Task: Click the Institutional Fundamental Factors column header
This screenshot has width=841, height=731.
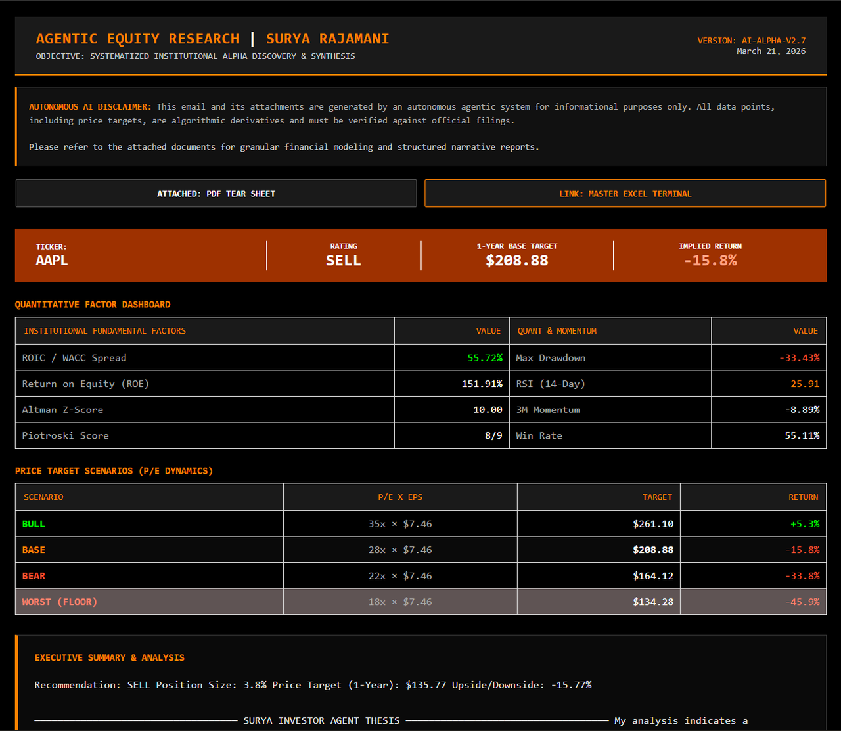Action: [x=105, y=331]
